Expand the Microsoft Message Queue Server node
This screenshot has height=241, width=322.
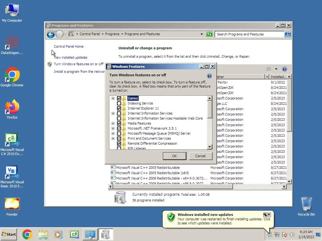coord(113,133)
